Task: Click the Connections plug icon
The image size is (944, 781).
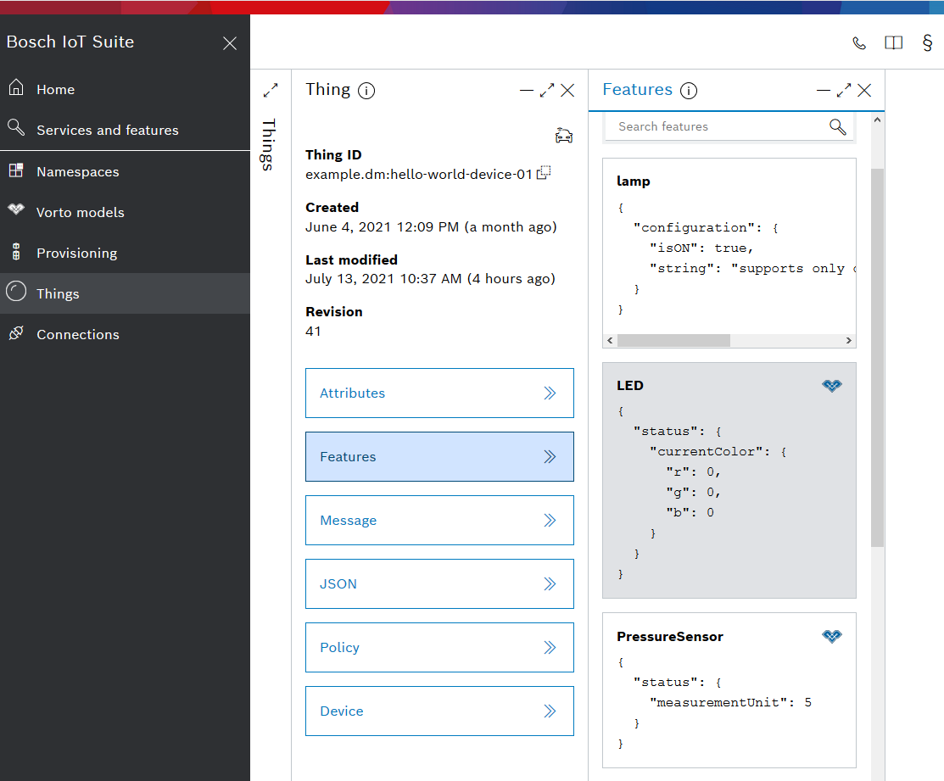Action: pos(16,332)
